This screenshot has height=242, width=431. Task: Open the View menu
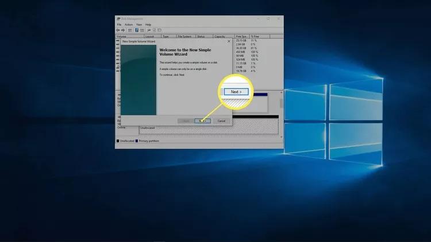point(138,25)
